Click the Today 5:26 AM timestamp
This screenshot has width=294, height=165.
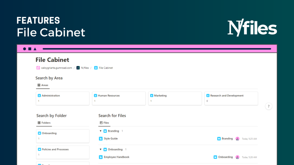249,157
